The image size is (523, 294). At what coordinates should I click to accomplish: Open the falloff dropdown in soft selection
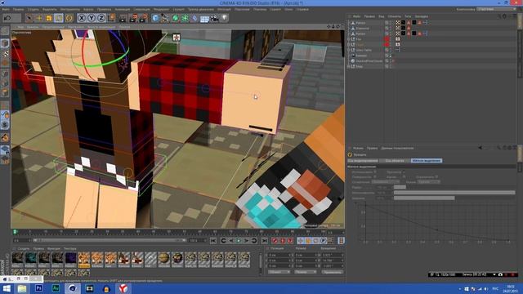pyautogui.click(x=385, y=182)
